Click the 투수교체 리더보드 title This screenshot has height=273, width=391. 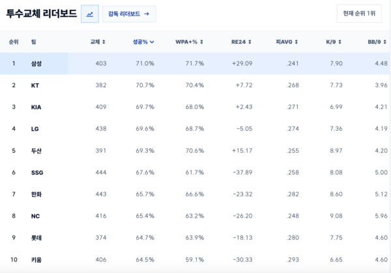point(42,14)
